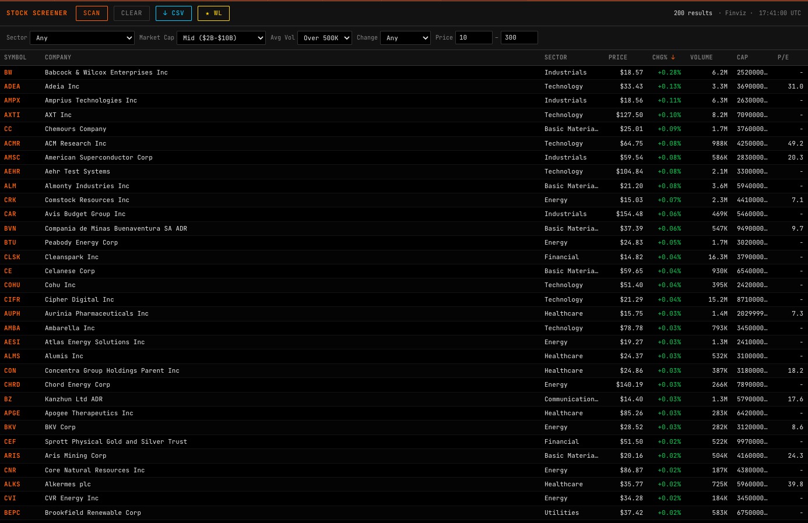Sort by the CAP column header

coord(742,58)
